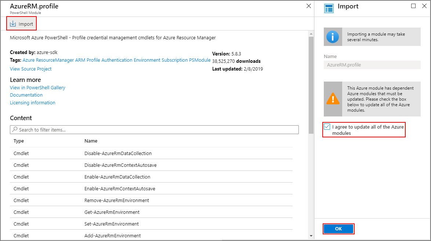Toggle the agree to update Azure modules checkbox
Screen dimensions: 431x241
327,127
